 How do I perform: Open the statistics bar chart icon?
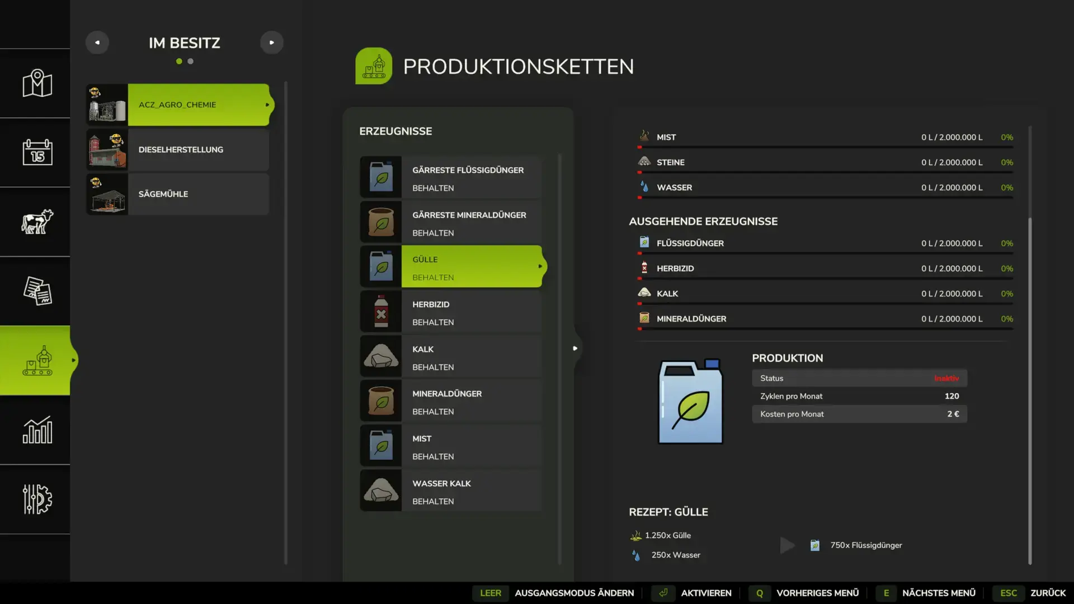click(37, 430)
